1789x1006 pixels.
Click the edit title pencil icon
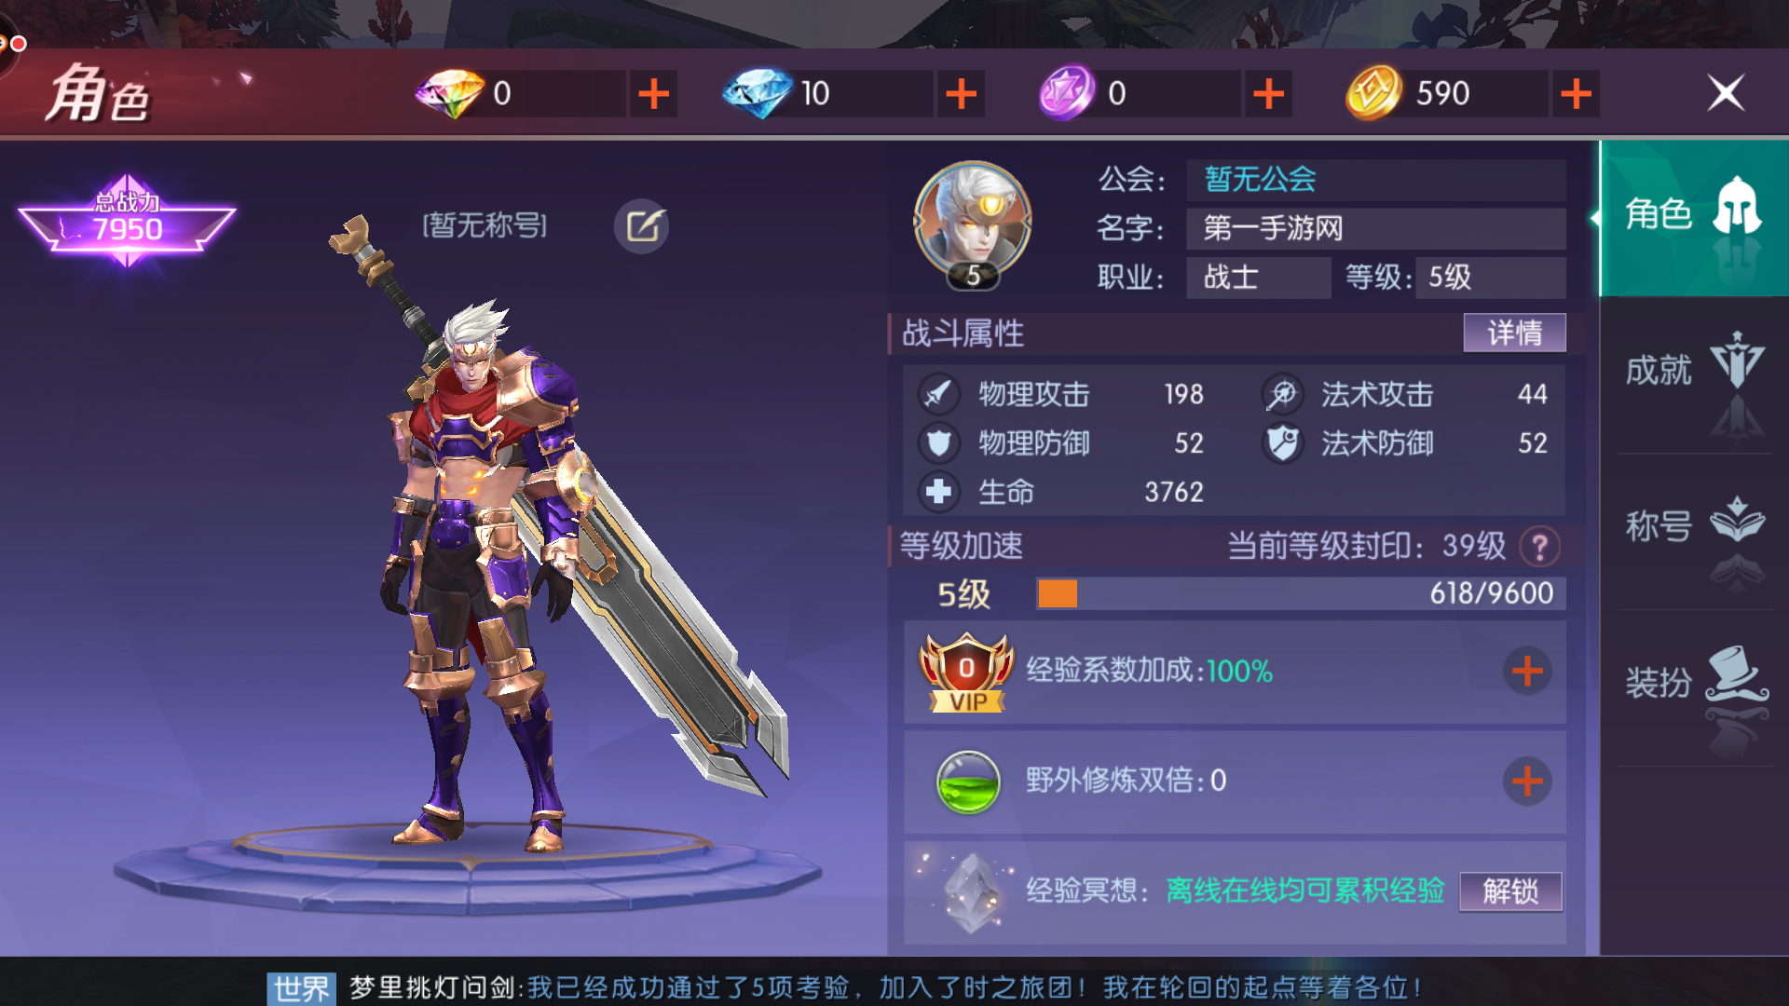(x=641, y=226)
